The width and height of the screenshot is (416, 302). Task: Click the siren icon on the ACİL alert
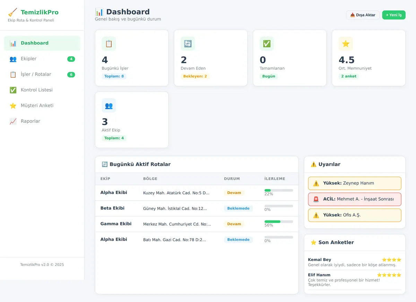tap(316, 199)
